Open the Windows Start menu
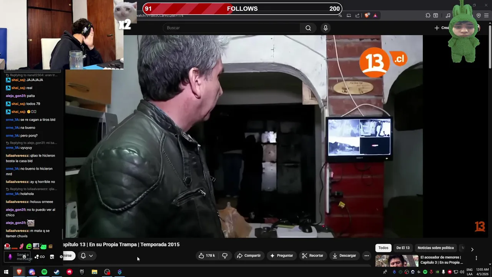The width and height of the screenshot is (492, 277). [x=6, y=272]
